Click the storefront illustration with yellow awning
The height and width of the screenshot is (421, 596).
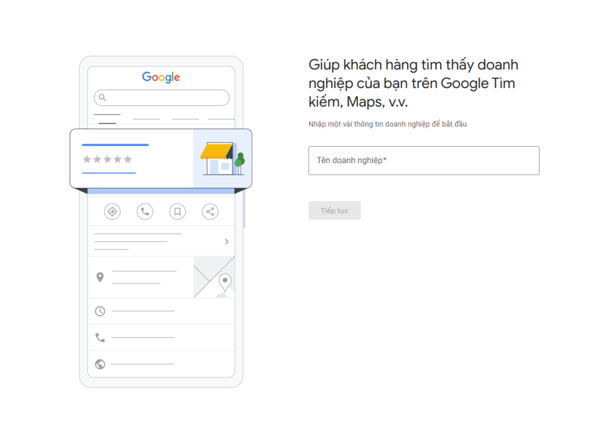tap(223, 158)
